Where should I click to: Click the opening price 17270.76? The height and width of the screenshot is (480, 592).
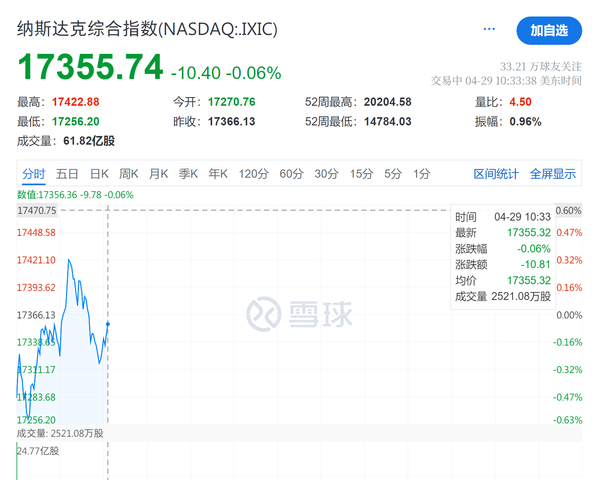231,102
